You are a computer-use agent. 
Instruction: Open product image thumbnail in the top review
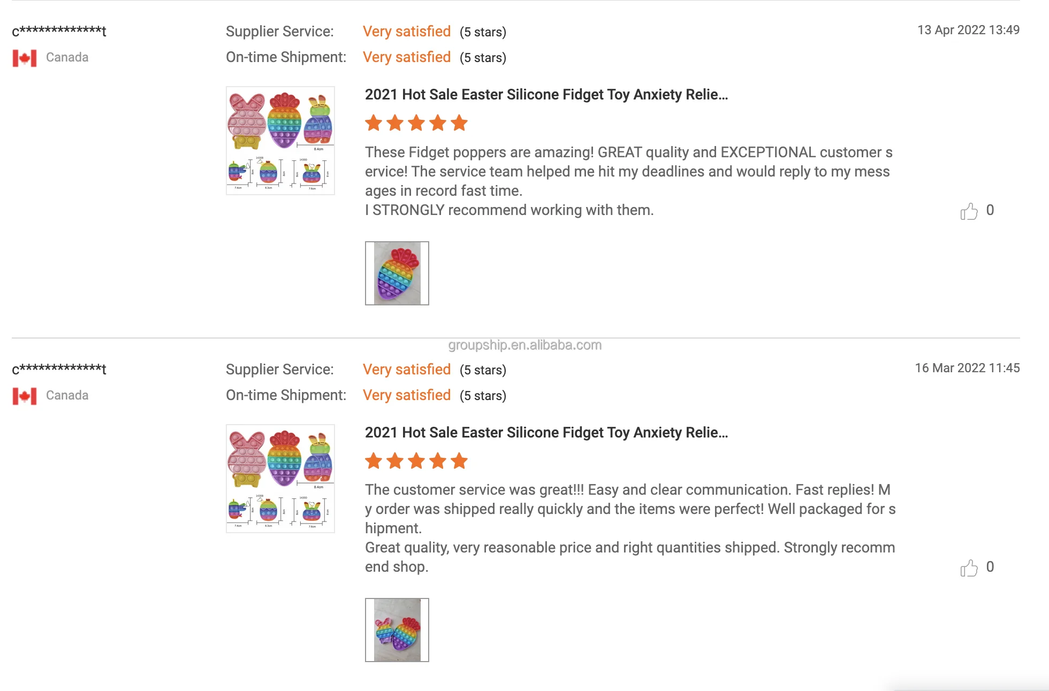(x=280, y=141)
